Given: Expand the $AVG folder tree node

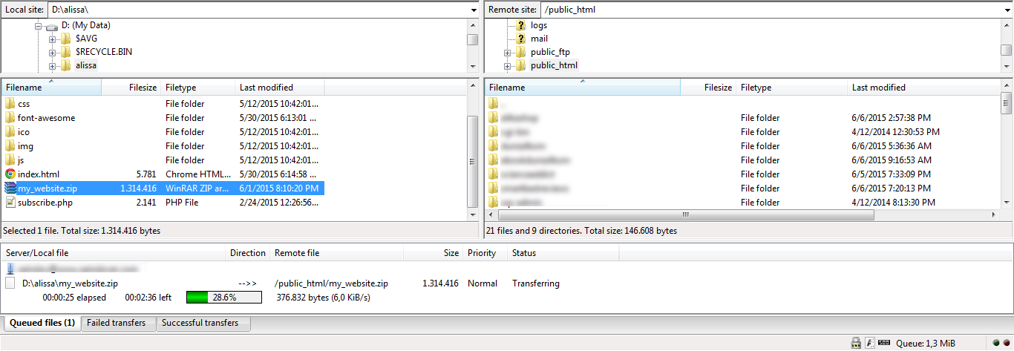Looking at the screenshot, I should point(53,39).
